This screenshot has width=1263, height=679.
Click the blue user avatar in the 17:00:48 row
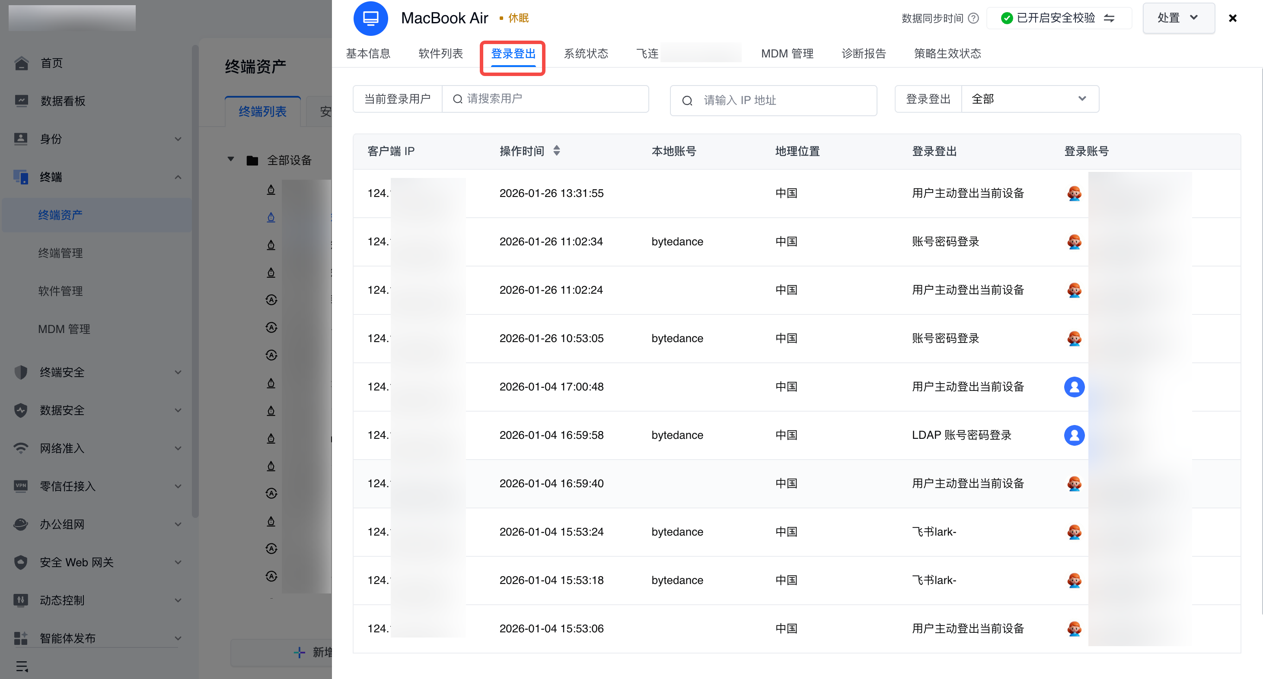pyautogui.click(x=1074, y=387)
